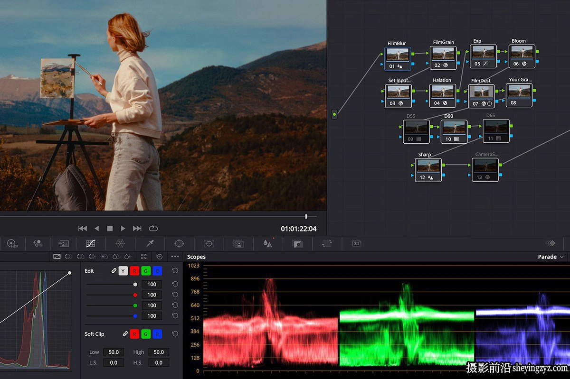Open the Blur palette
570x379 pixels.
pyautogui.click(x=268, y=243)
